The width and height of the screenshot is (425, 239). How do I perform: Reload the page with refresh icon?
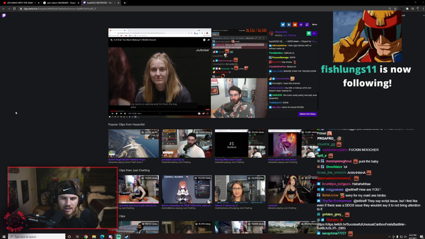[15, 9]
